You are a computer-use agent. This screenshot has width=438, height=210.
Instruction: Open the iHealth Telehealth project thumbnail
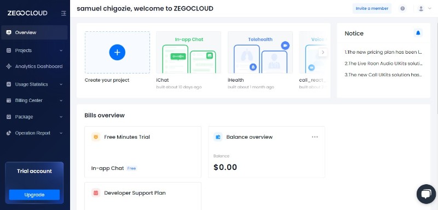pyautogui.click(x=261, y=52)
